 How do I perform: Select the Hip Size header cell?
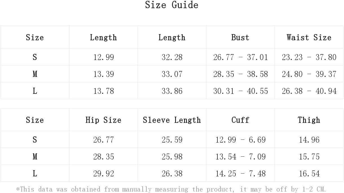pos(103,120)
